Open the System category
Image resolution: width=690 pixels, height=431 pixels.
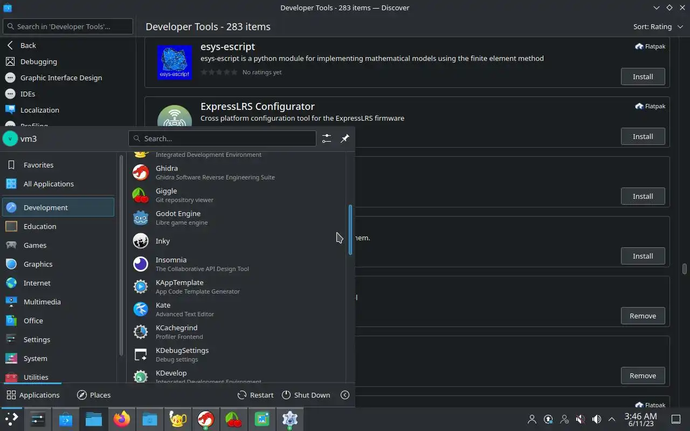[x=58, y=358]
